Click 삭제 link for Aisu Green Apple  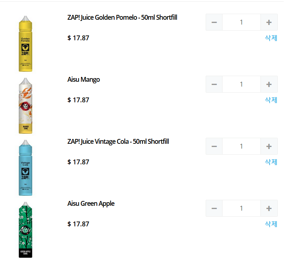coord(271,224)
